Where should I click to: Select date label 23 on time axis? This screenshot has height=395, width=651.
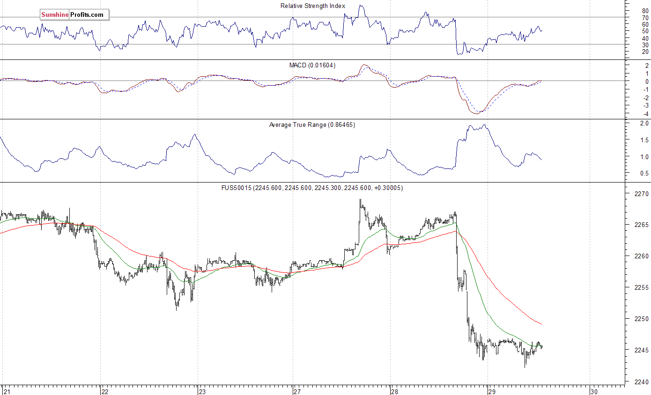[202, 391]
